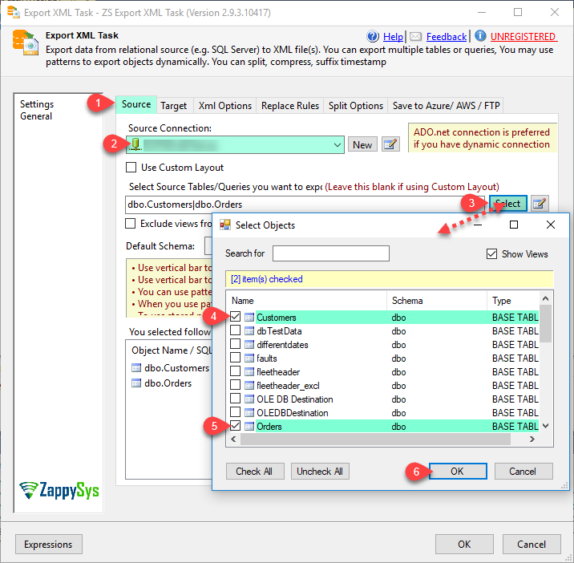Click the horizontal scroll left arrow

[x=233, y=439]
